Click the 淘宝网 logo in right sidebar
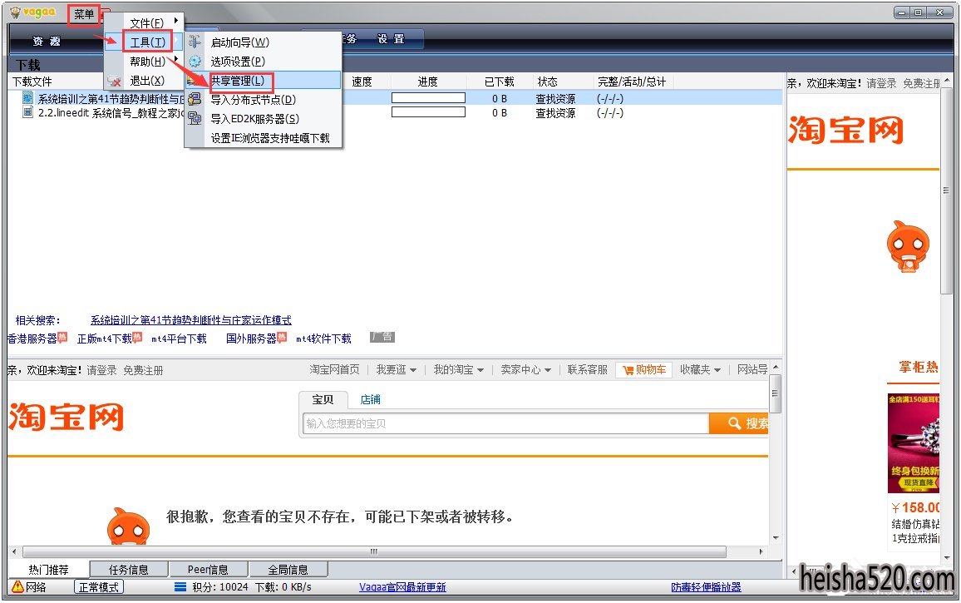 tap(845, 130)
